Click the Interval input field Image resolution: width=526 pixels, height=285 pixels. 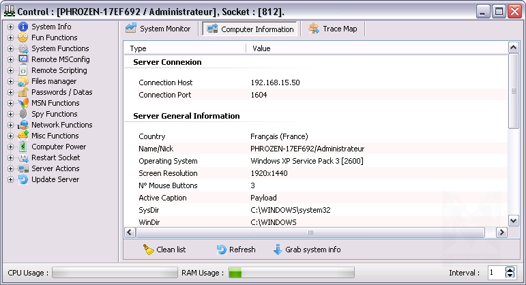point(495,273)
